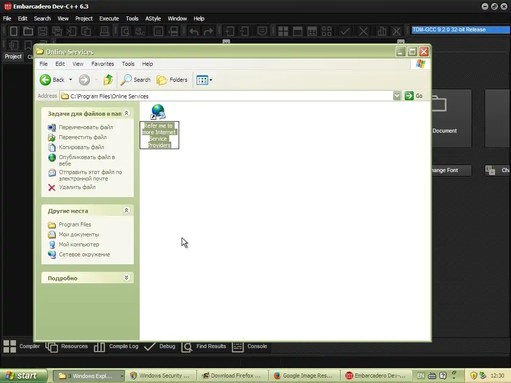
Task: Click the Debug checkmark icon in Dev-C++ toolbar
Action: click(345, 31)
